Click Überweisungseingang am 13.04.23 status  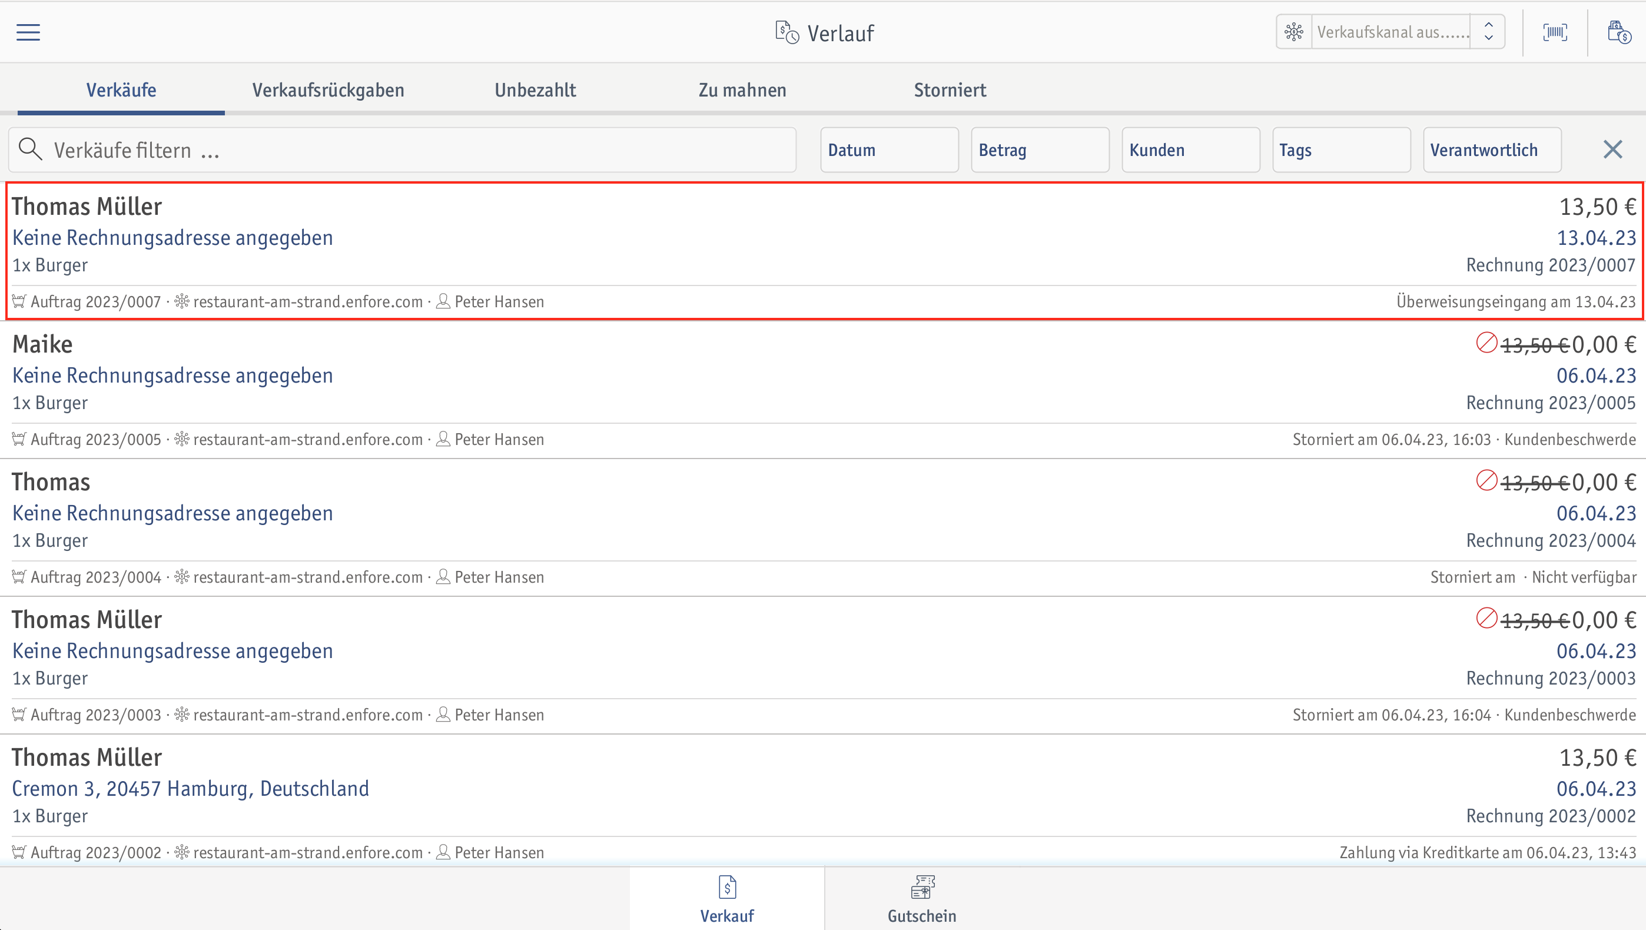(x=1516, y=302)
